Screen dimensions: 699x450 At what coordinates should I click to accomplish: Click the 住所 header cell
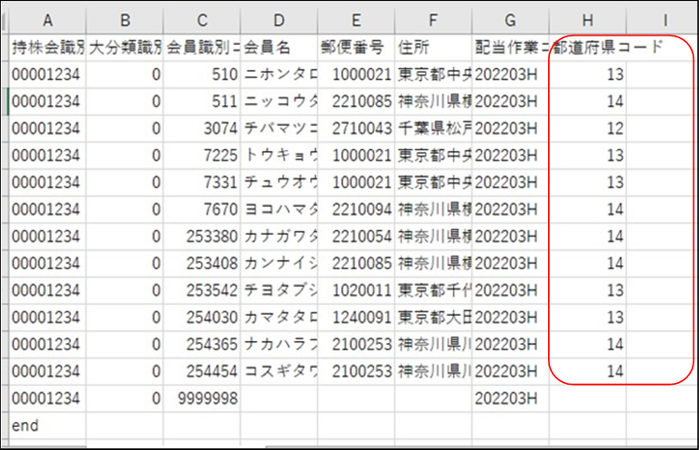[x=433, y=48]
